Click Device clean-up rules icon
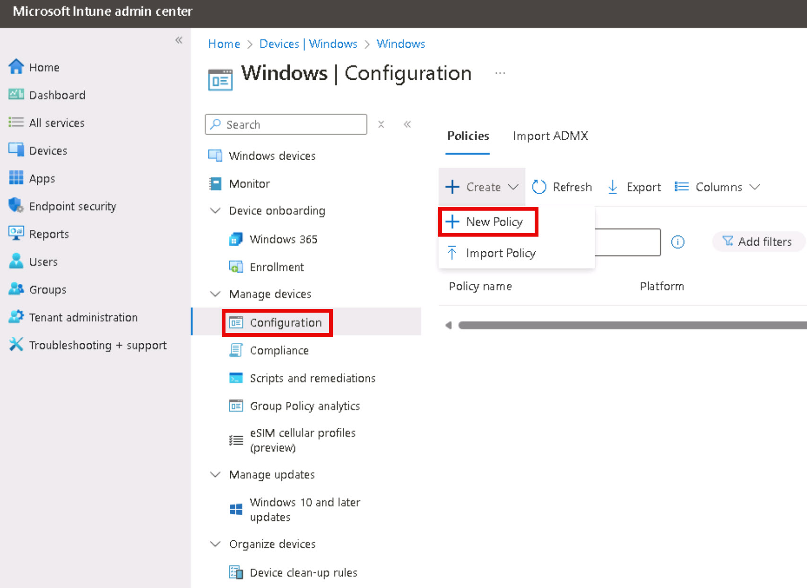807x588 pixels. pyautogui.click(x=236, y=572)
